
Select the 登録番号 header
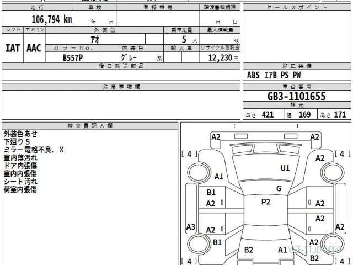(158, 7)
